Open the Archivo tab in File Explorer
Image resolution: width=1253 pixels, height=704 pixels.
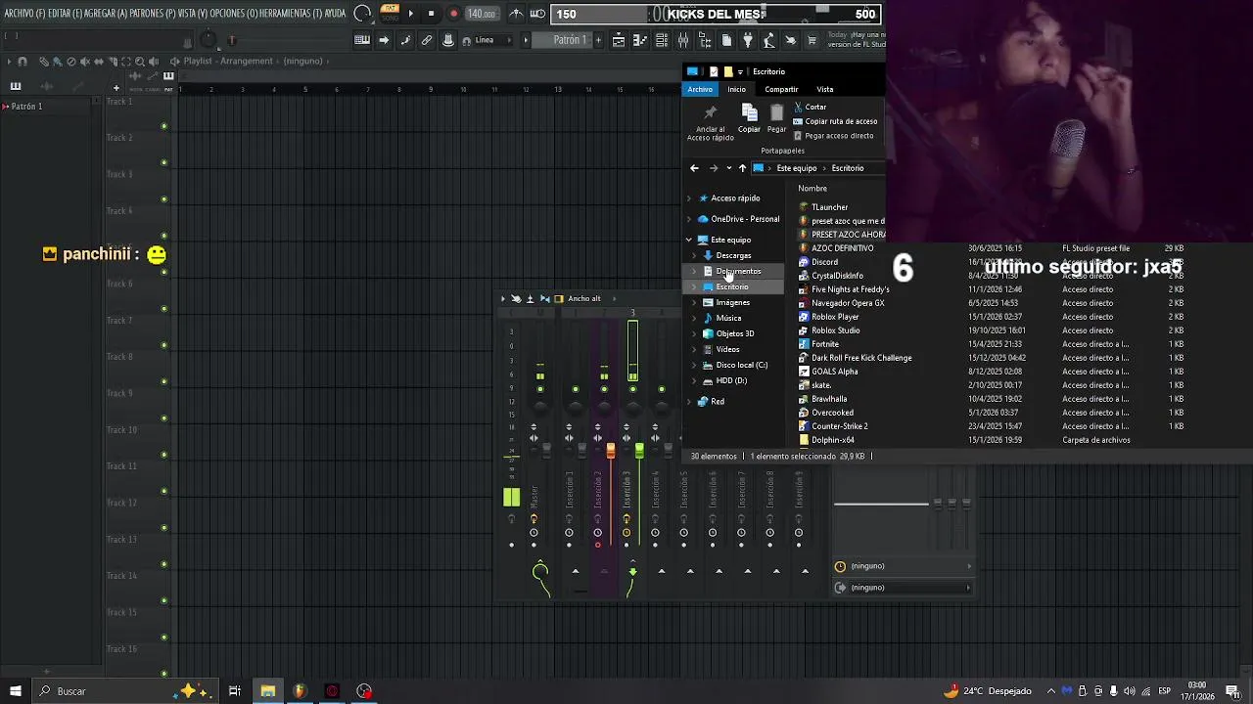pyautogui.click(x=700, y=89)
